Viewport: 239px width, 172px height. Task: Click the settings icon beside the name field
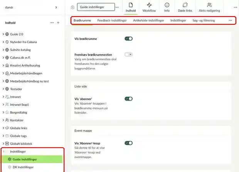coord(72,7)
